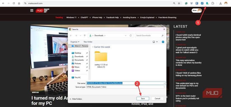Open the Bitwarden shield extension
Screen dimensions: 231x107
coord(197,3)
